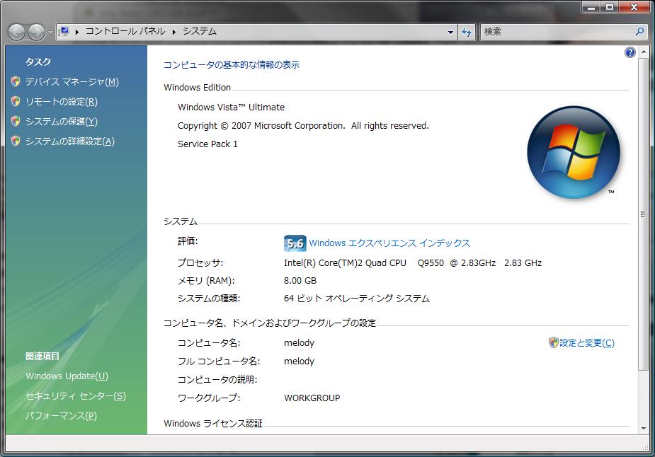Click the Intel Core 2 Quad processor value
Screen dimensions: 655x457
(413, 263)
